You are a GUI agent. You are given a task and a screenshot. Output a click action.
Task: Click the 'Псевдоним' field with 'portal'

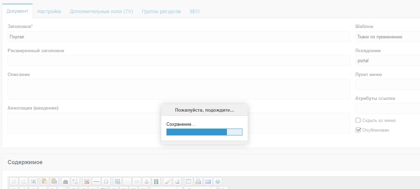(388, 60)
